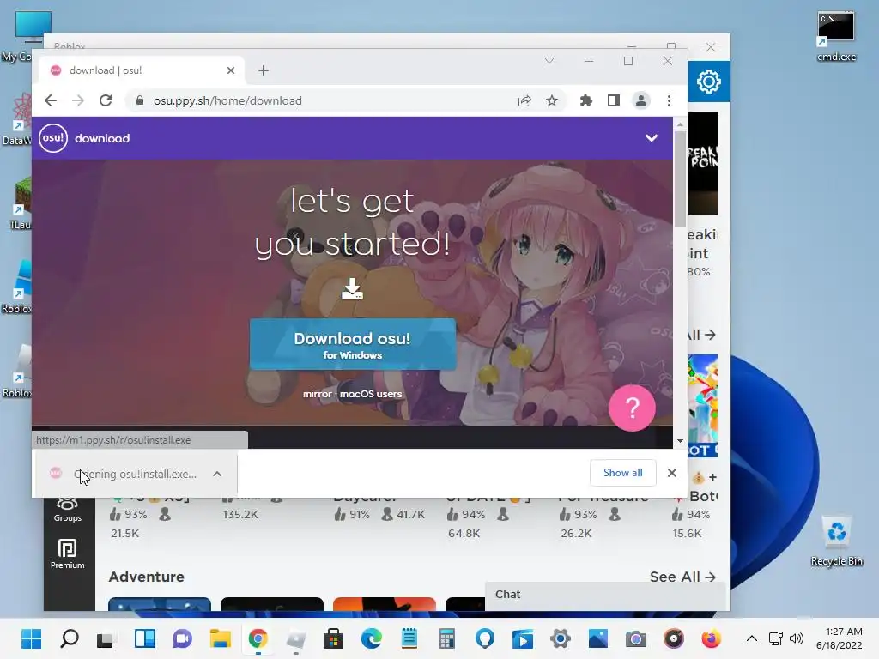Open a new Chrome tab
The width and height of the screenshot is (879, 659).
[x=264, y=70]
